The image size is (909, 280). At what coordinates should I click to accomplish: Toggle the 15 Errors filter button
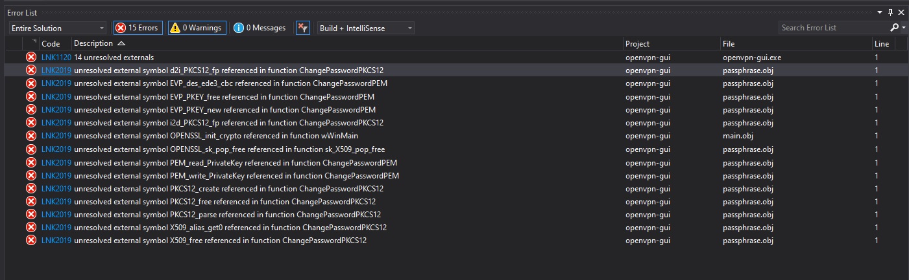coord(136,28)
